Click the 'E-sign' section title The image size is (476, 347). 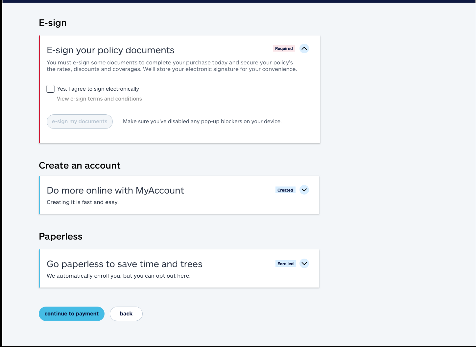pos(53,23)
